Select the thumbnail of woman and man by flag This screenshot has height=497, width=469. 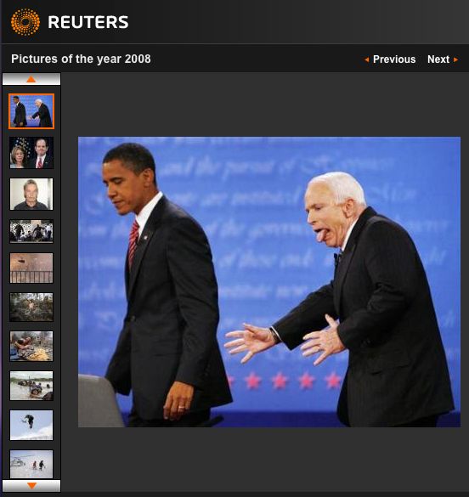click(31, 153)
